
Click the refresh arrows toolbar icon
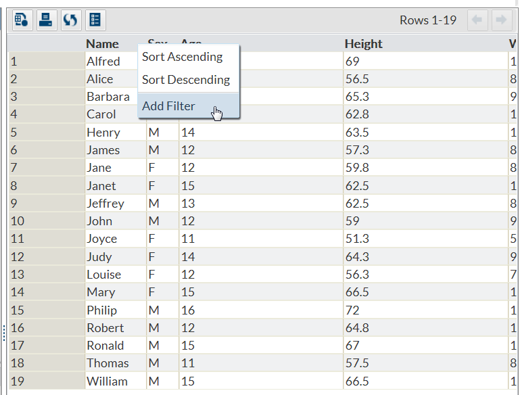pyautogui.click(x=70, y=20)
